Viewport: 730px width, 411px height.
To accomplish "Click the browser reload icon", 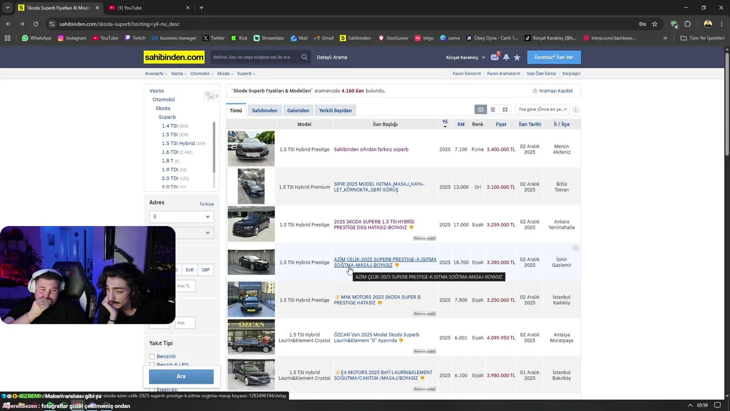I will click(x=35, y=24).
